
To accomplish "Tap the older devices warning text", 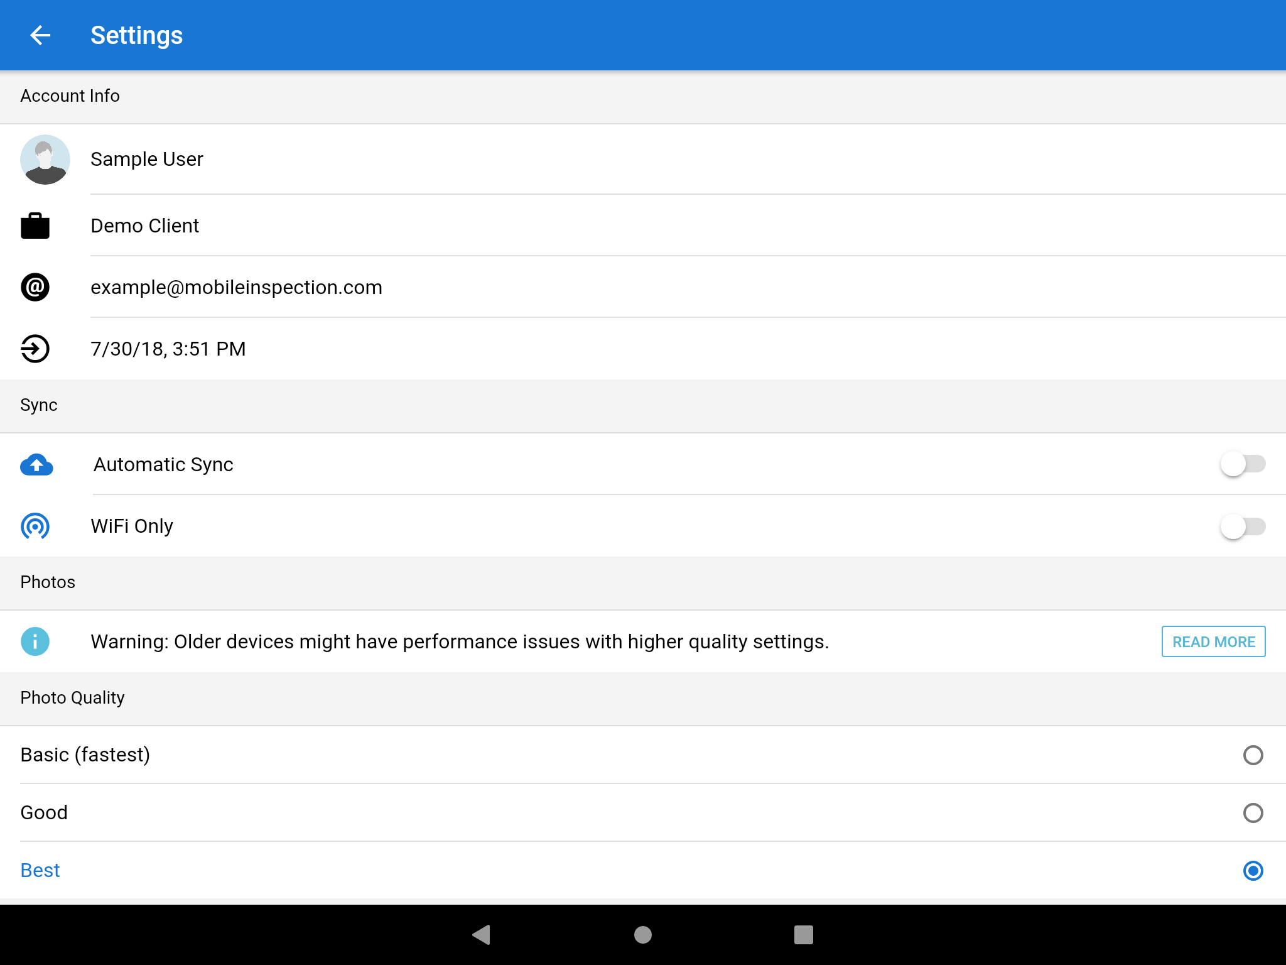I will (460, 641).
